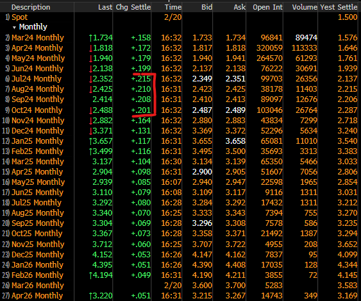
Task: Collapse the Monthly group triangle
Action: click(x=14, y=28)
